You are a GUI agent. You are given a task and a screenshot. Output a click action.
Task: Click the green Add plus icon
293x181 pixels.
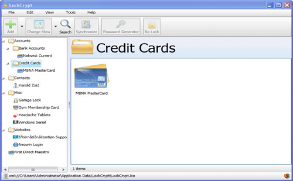[x=11, y=26]
